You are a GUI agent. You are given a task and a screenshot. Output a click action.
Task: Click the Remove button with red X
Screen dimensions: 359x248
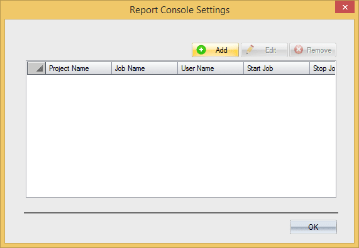click(312, 50)
